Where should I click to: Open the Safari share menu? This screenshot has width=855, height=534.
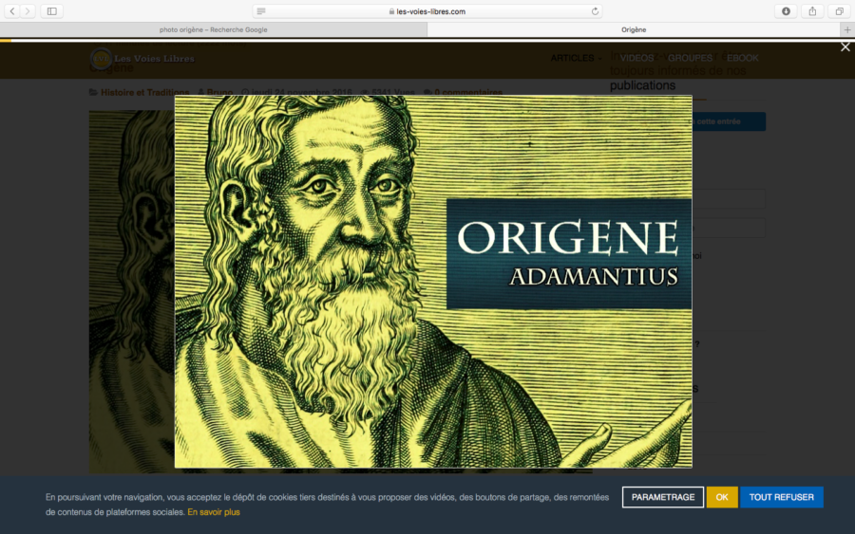click(812, 10)
